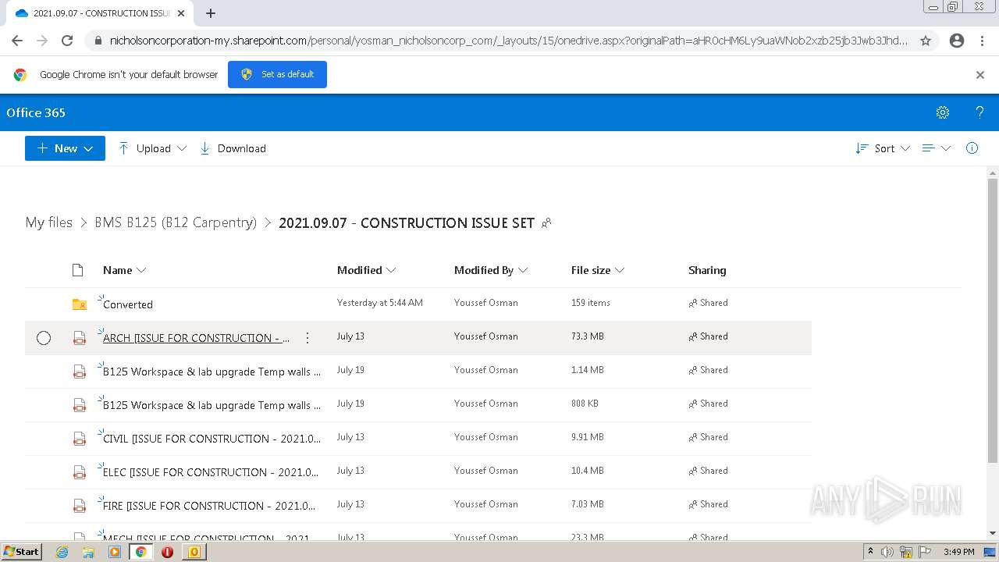This screenshot has height=562, width=999.
Task: Open the 808 KB B125 Workspace file
Action: pyautogui.click(x=212, y=405)
